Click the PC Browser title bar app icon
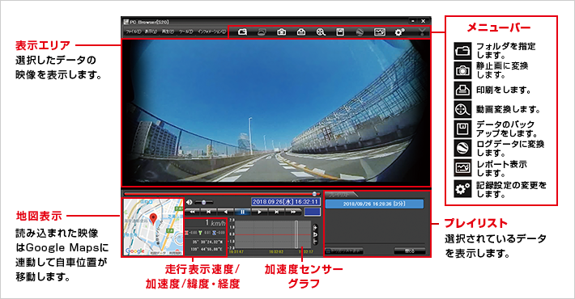The image size is (575, 299). coord(126,22)
